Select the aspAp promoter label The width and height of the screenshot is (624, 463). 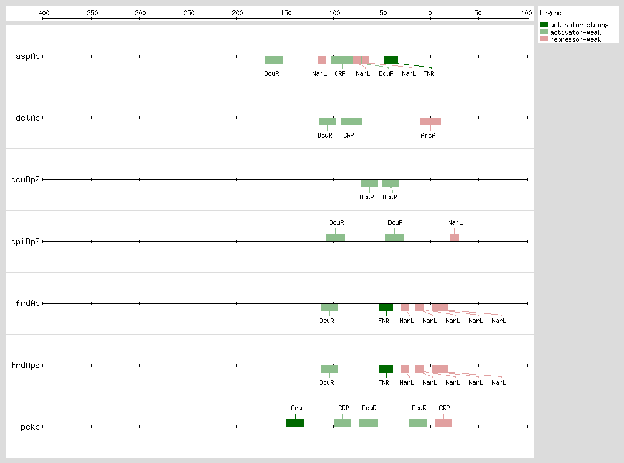click(28, 56)
